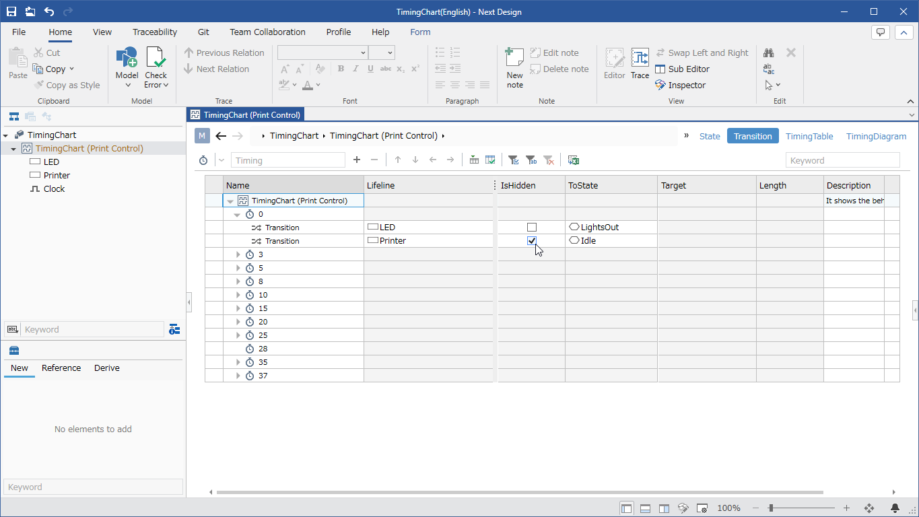Click the filter with checkbox icon
The image size is (919, 517).
click(x=513, y=160)
